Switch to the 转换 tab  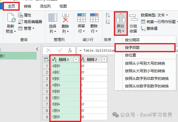(28, 6)
